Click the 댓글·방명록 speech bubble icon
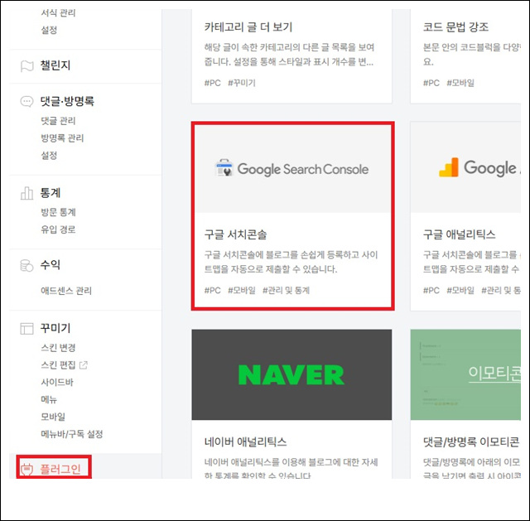Viewport: 530px width, 521px height. (x=27, y=101)
